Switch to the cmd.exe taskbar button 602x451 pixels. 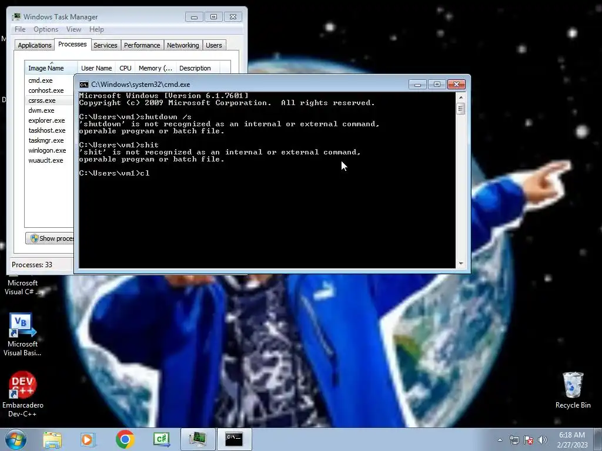(x=234, y=439)
